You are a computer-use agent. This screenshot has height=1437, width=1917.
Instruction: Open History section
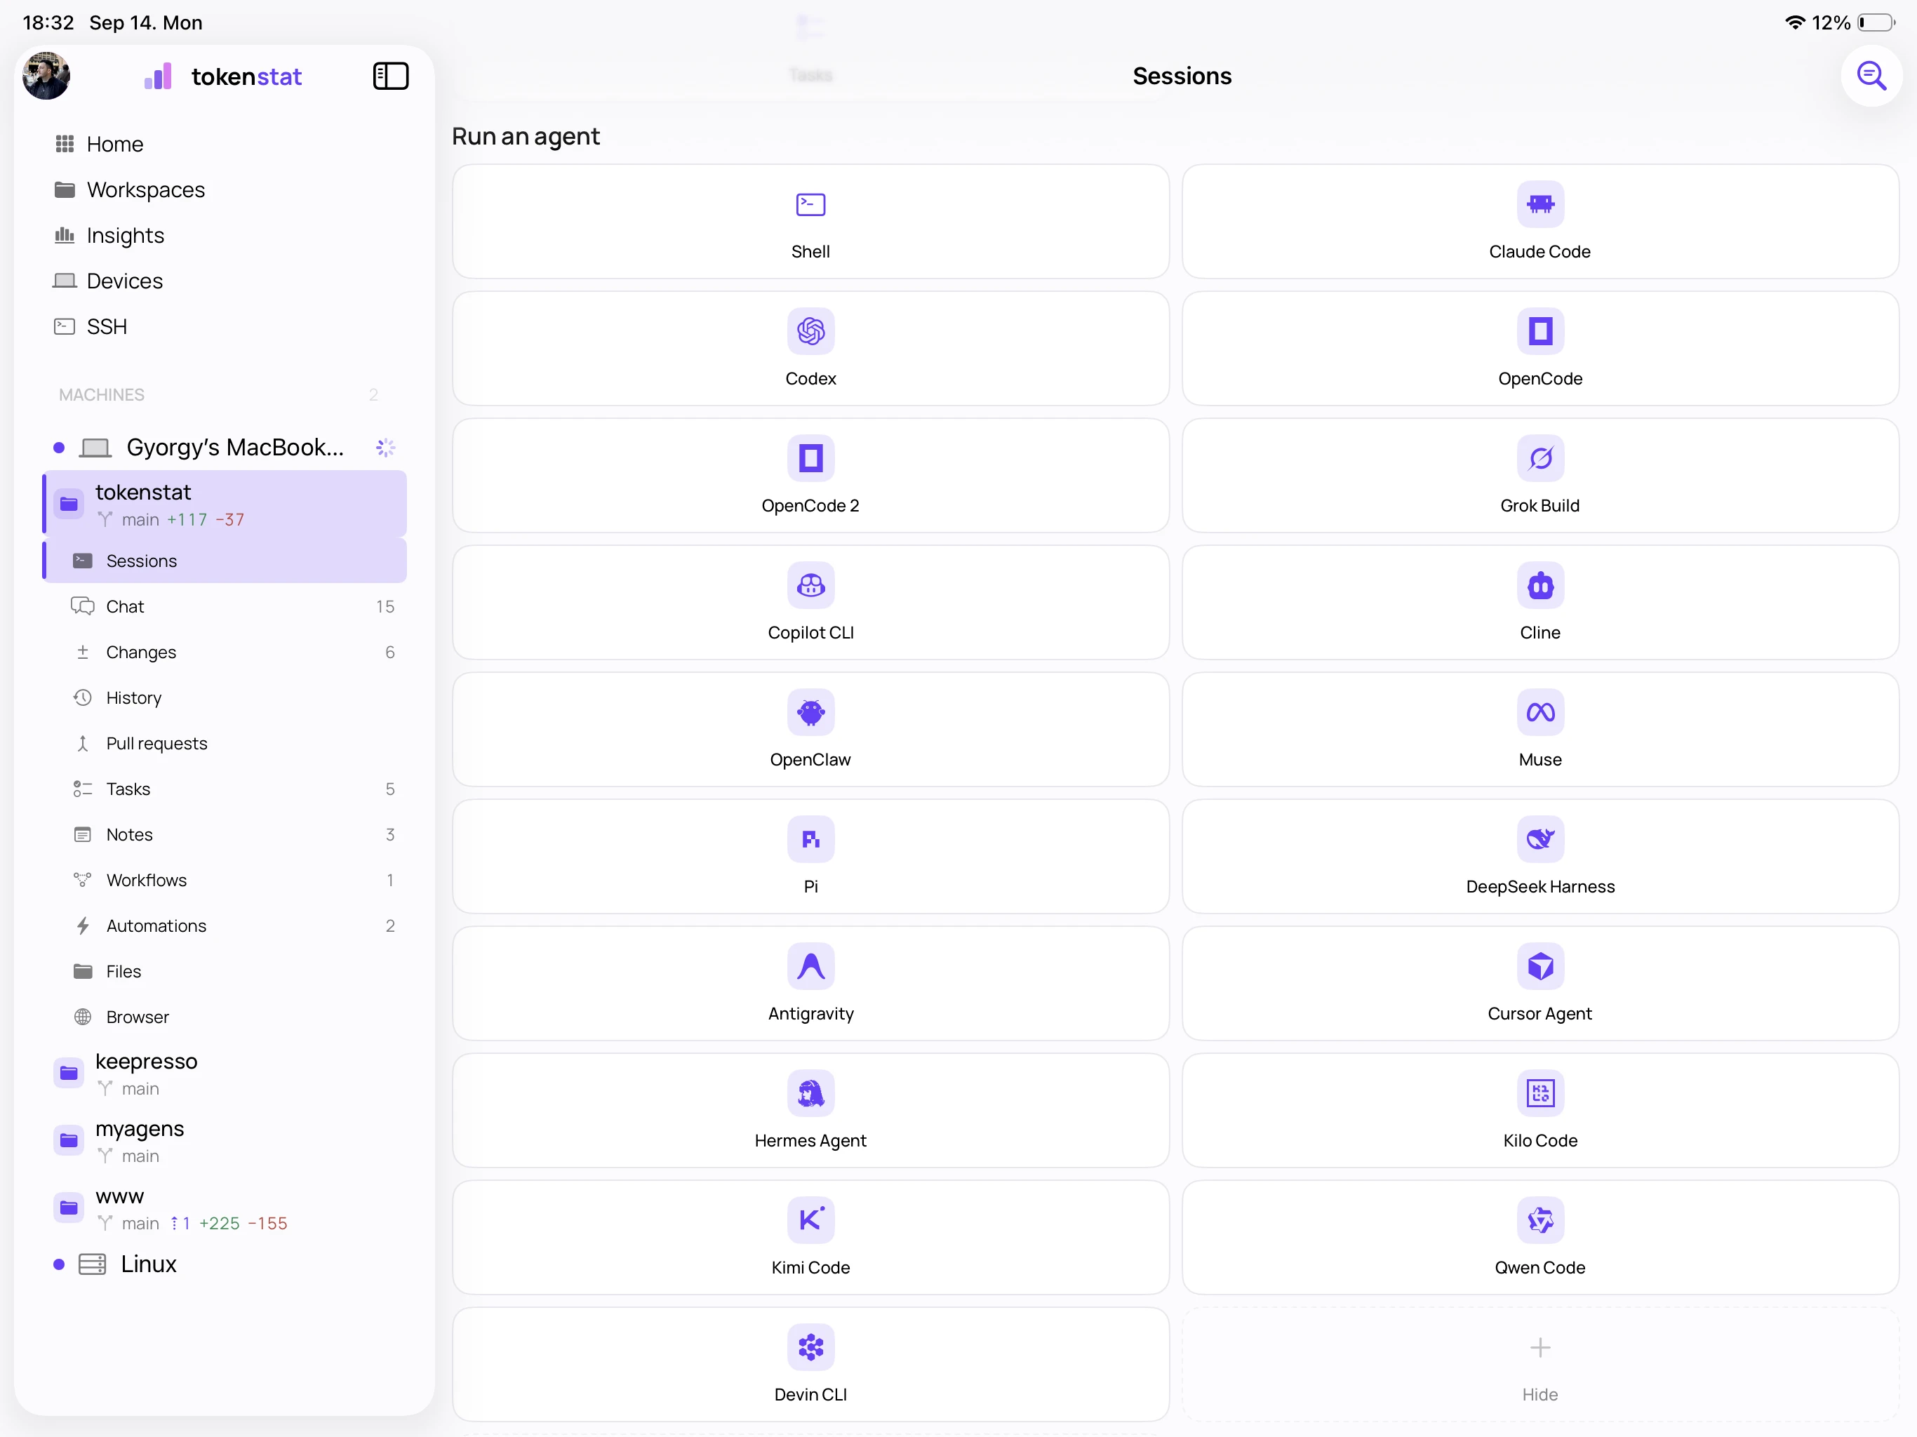click(x=225, y=697)
